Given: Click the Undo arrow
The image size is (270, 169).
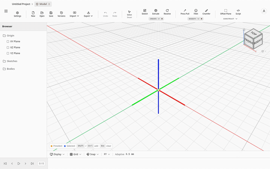Looking at the screenshot, I should 105,14.
